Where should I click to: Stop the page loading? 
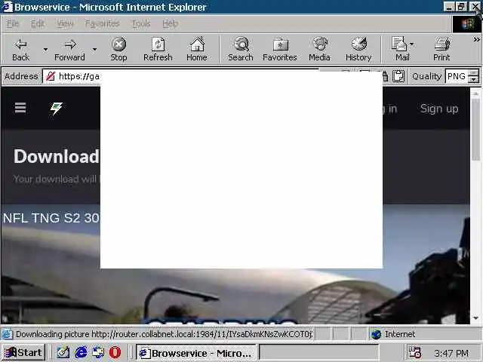(118, 49)
